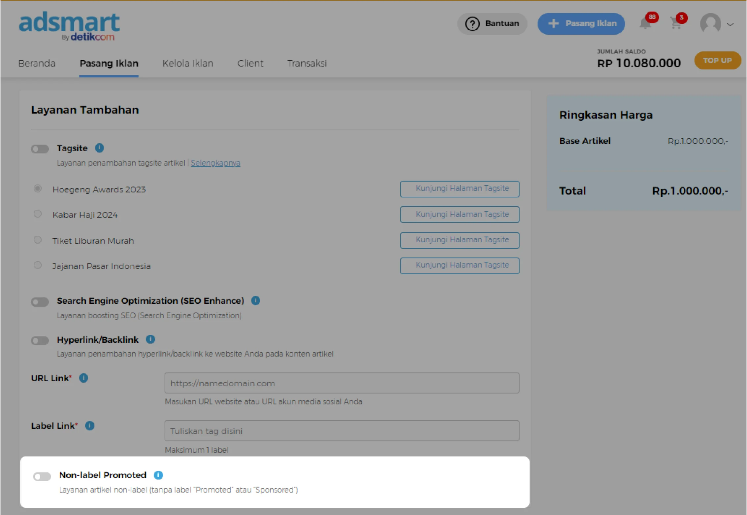Click the SEO Enhance info icon
This screenshot has height=515, width=747.
255,300
